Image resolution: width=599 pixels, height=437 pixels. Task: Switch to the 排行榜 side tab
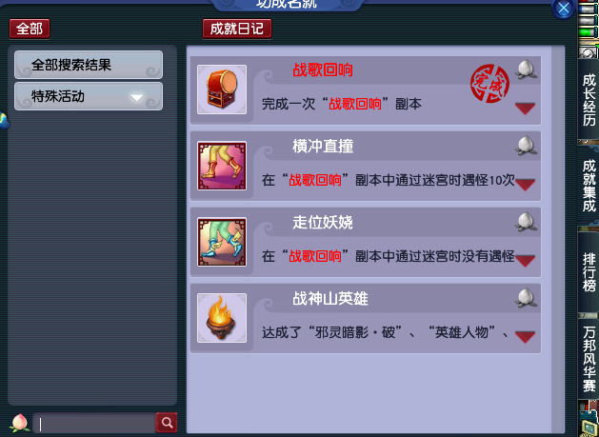(x=589, y=272)
